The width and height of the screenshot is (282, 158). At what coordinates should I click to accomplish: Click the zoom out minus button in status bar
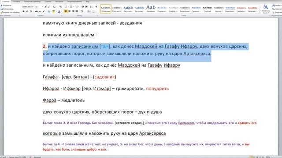272,157
